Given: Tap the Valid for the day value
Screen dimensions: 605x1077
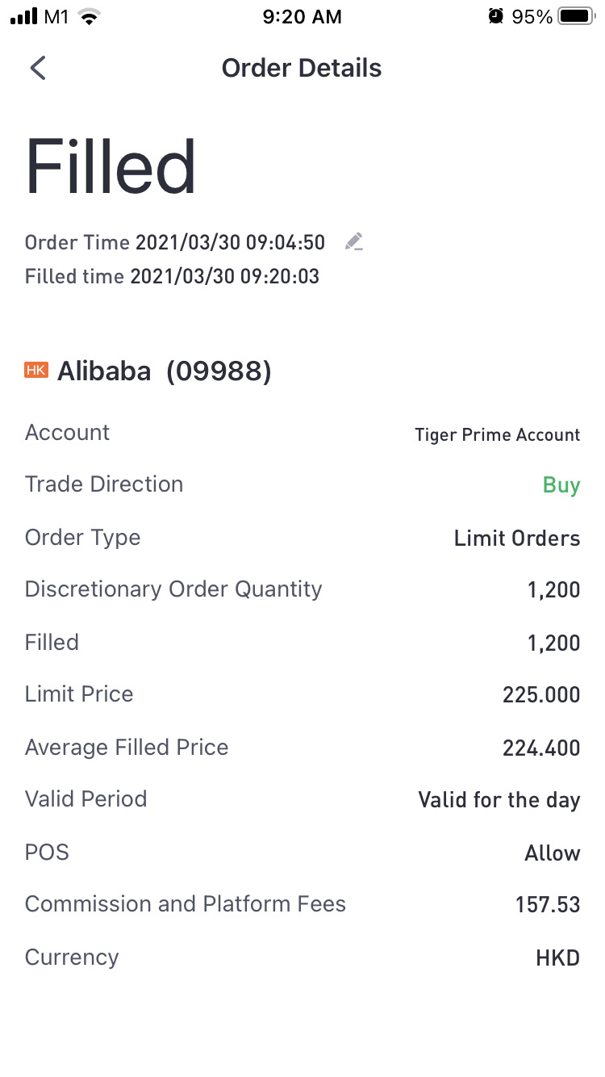Looking at the screenshot, I should [499, 800].
